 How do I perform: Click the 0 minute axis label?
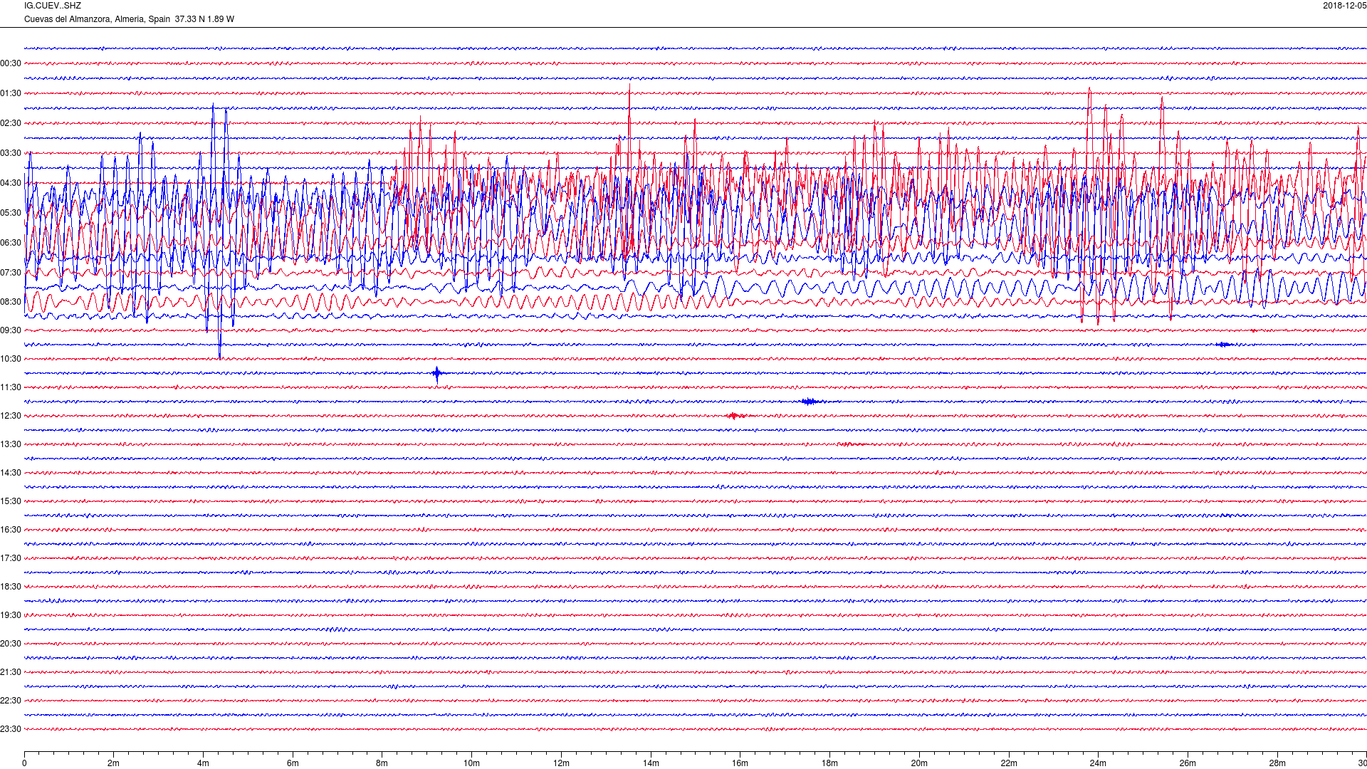(24, 763)
